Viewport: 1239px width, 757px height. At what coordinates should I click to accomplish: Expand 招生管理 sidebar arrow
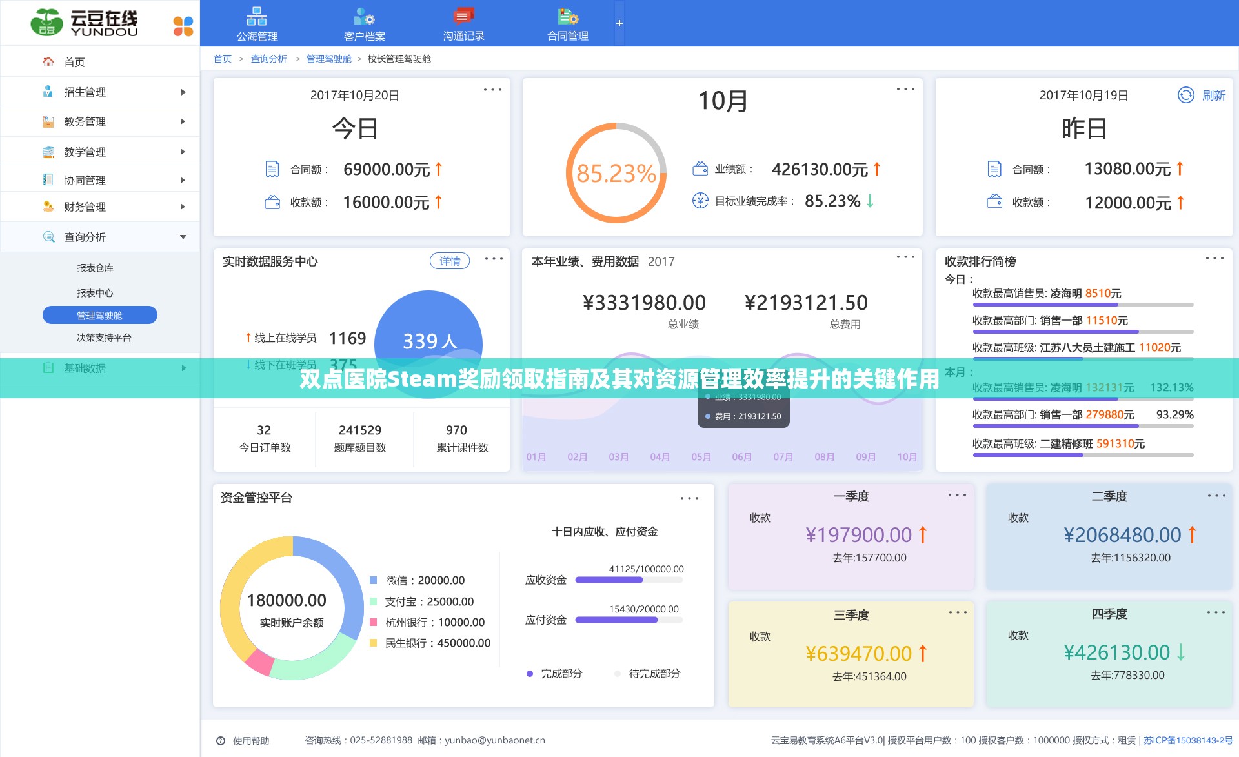pyautogui.click(x=183, y=92)
